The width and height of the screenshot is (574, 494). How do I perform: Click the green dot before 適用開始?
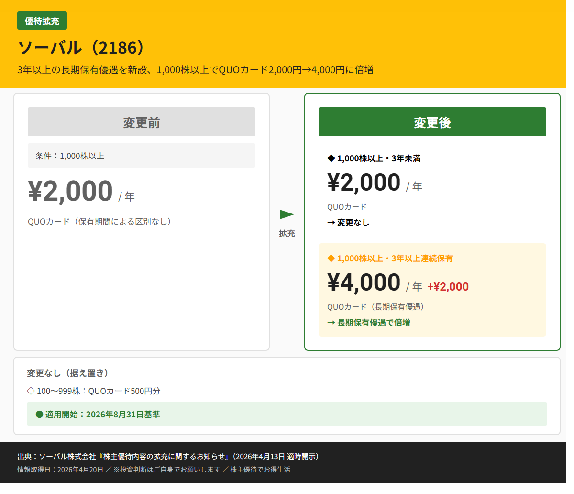click(x=40, y=415)
